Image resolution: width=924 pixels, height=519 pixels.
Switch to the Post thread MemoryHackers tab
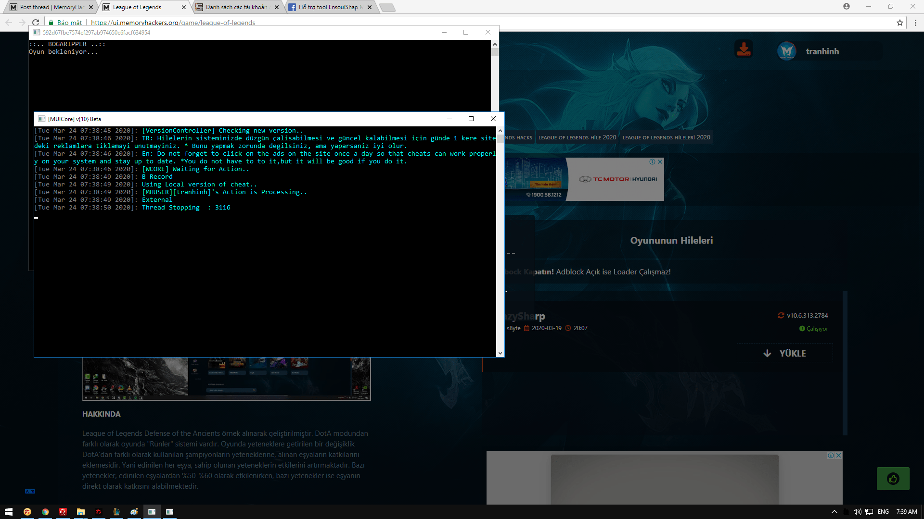tap(51, 7)
